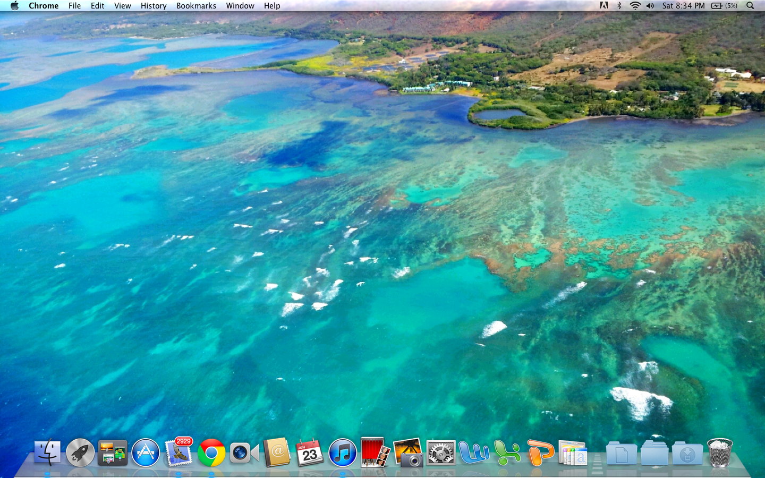Launch iTunes from the Dock
The width and height of the screenshot is (765, 478).
click(x=343, y=453)
